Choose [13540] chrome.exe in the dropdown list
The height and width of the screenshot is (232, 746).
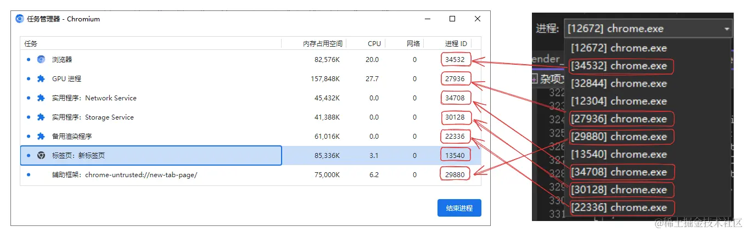click(648, 154)
